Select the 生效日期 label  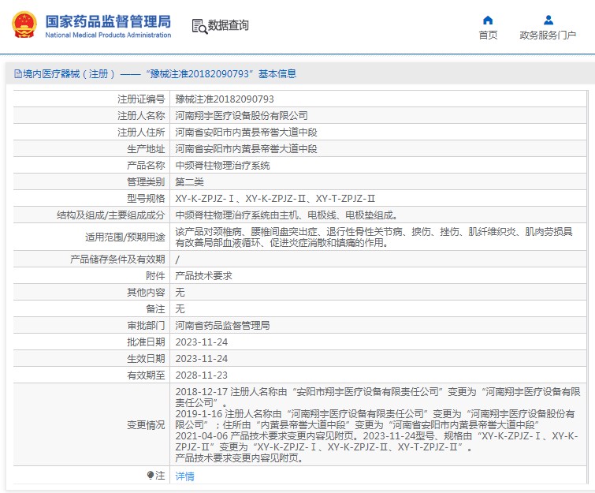click(146, 359)
